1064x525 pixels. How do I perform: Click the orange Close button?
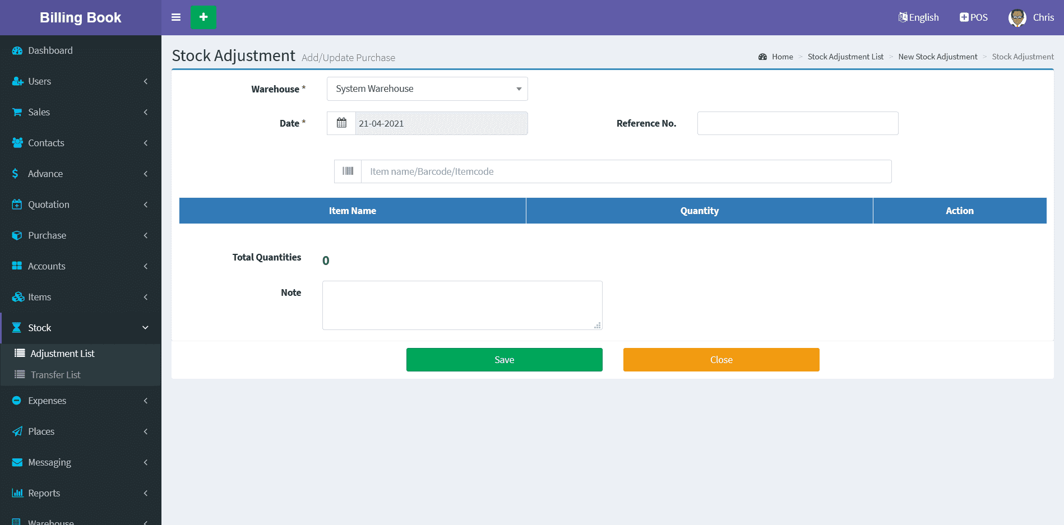pyautogui.click(x=721, y=360)
